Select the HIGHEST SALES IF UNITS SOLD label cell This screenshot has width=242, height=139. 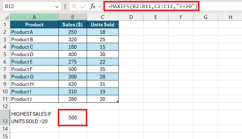pos(34,118)
